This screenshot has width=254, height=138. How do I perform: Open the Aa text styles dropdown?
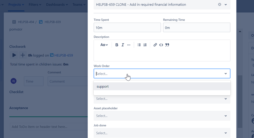click(x=104, y=45)
